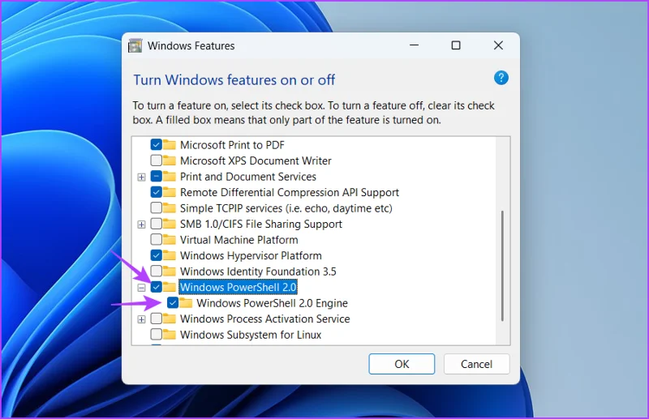649x419 pixels.
Task: Select Windows Identity Foundation 3.5 label
Action: pyautogui.click(x=258, y=271)
